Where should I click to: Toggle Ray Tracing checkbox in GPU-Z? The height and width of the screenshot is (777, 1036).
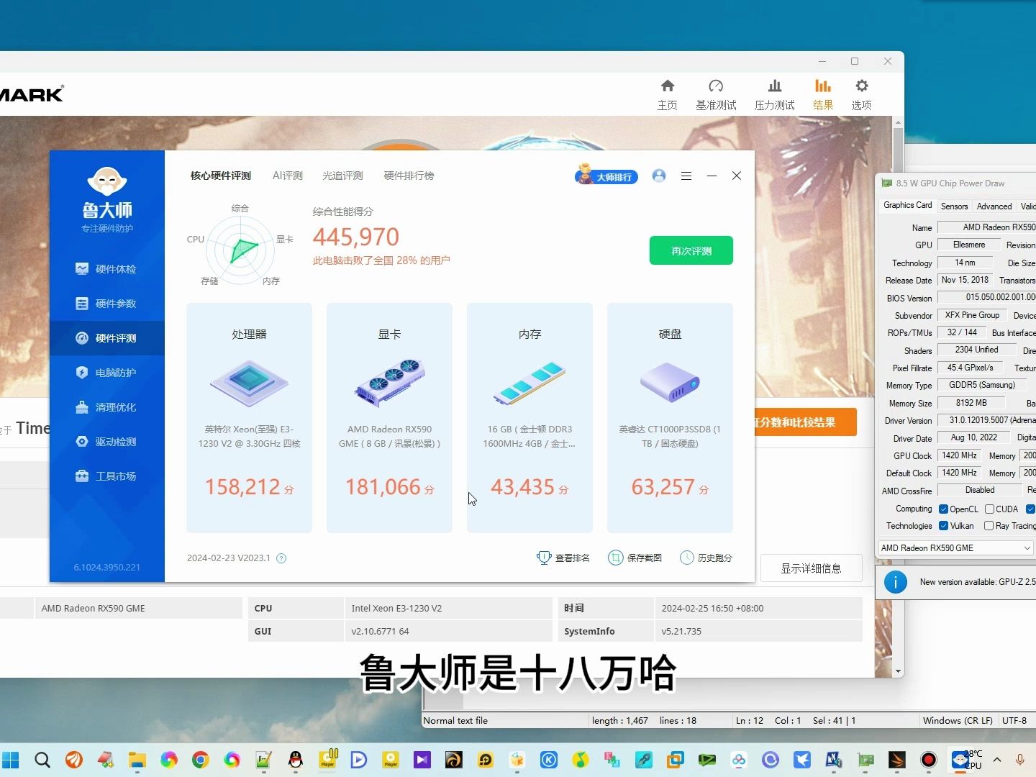[989, 526]
